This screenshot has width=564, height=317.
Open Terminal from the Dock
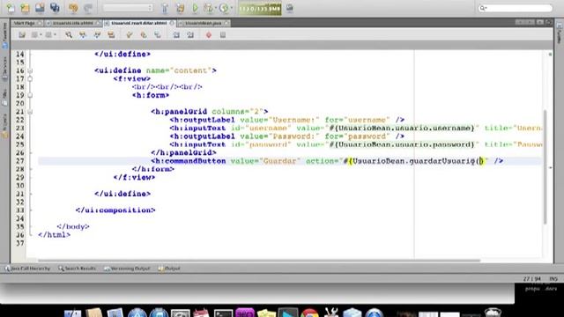[x=223, y=313]
